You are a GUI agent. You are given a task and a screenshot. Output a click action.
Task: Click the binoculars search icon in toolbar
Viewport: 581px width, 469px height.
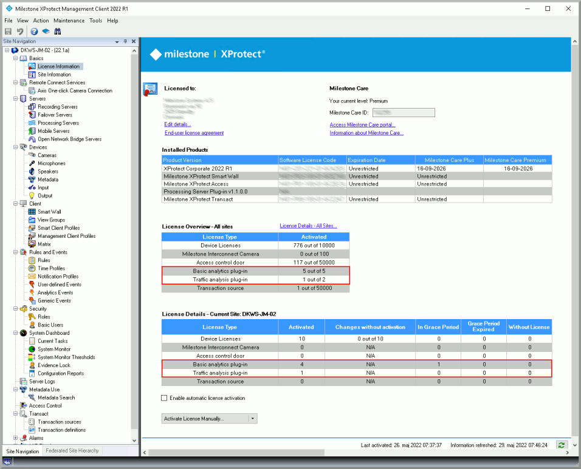click(57, 31)
